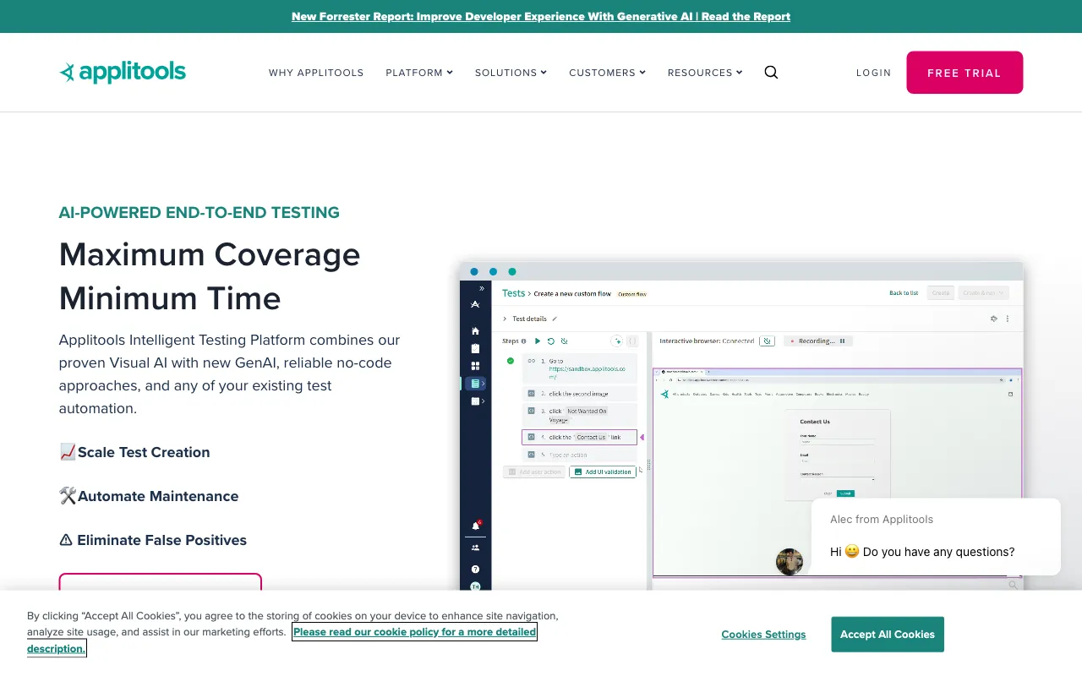
Task: Open the users icon in demo sidebar
Action: (x=475, y=548)
